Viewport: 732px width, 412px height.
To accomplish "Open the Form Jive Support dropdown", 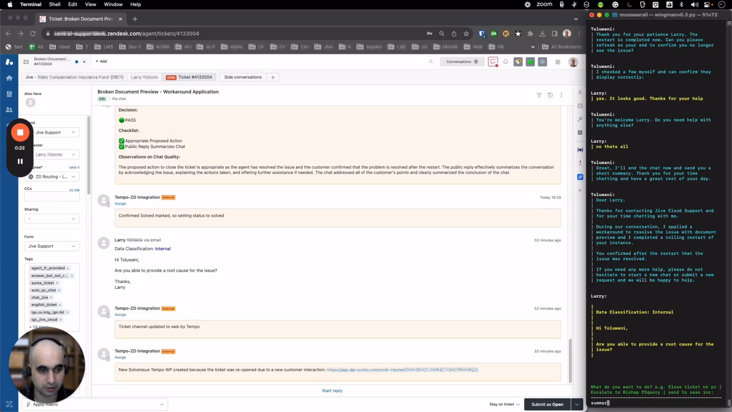I will point(52,246).
